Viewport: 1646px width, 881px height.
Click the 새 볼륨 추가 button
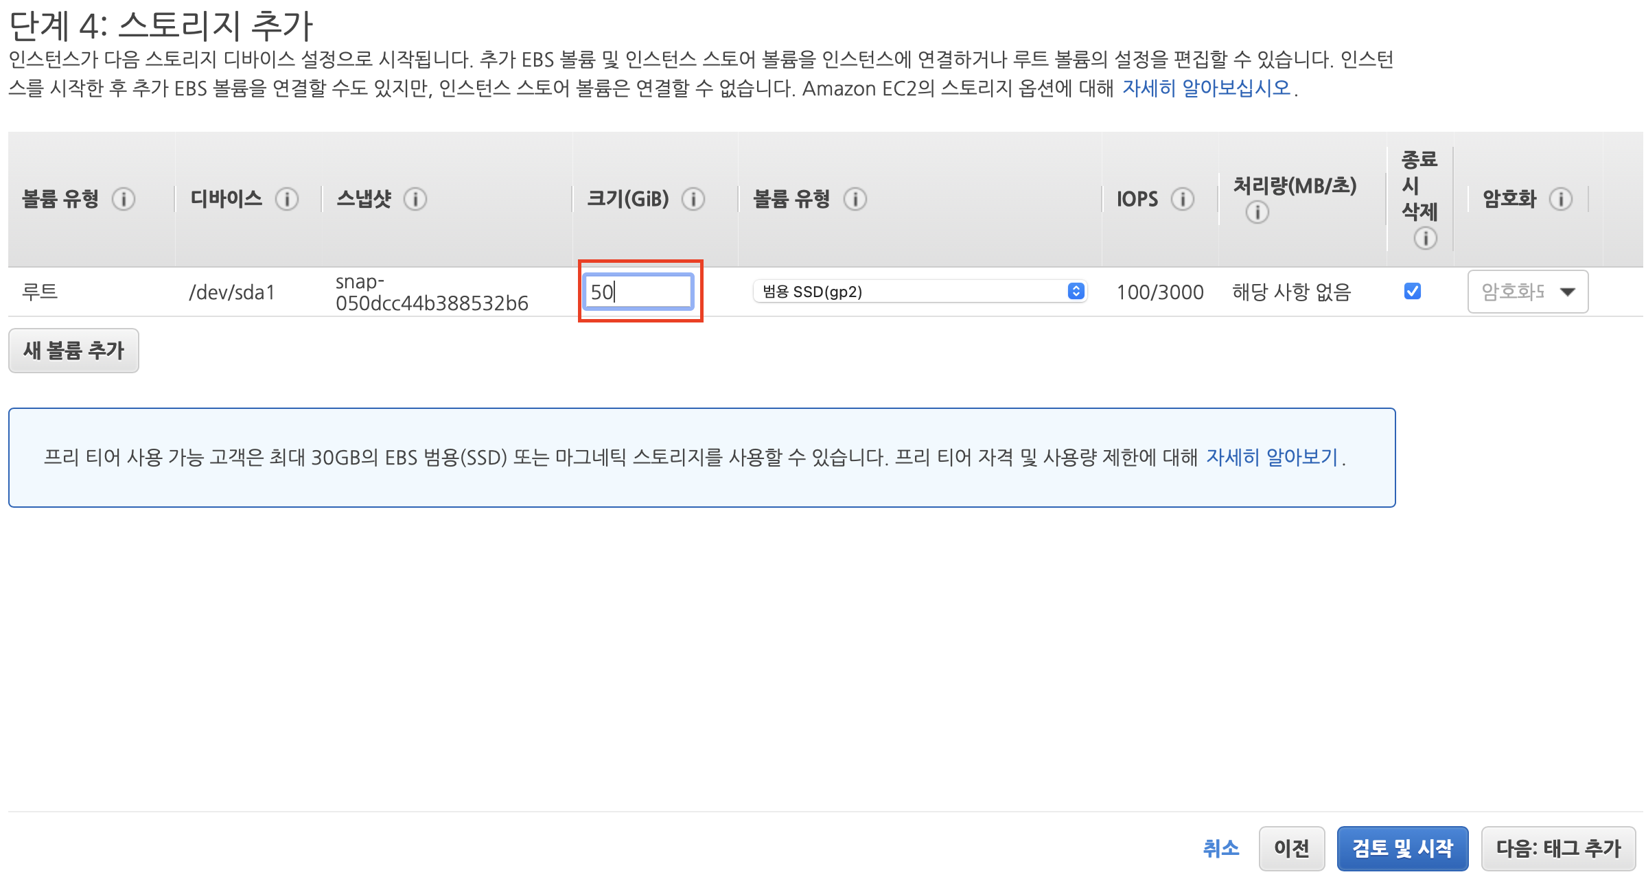[x=73, y=351]
